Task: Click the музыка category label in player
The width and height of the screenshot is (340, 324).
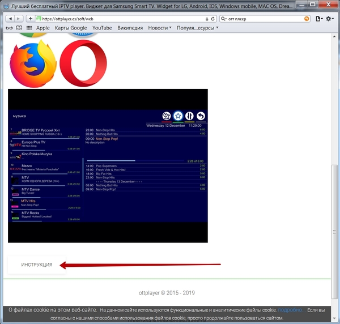Action: [19, 116]
